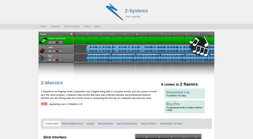Open the TECH SPECS tab

[x=149, y=124]
